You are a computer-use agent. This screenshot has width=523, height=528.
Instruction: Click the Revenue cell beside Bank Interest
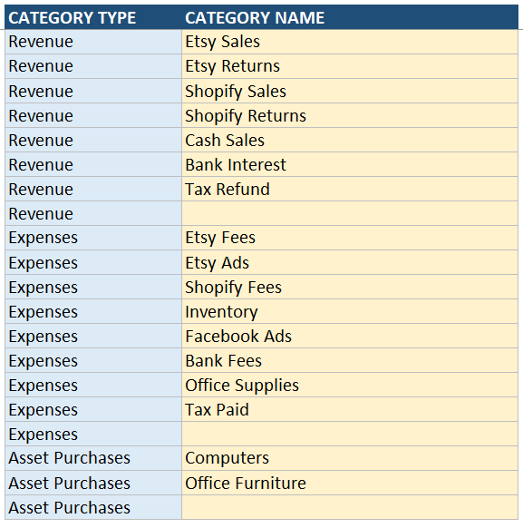(x=93, y=165)
